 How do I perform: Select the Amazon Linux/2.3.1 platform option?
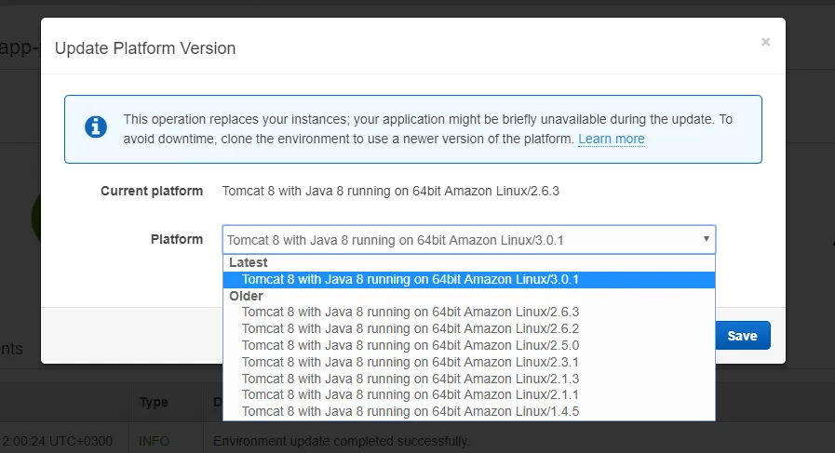(x=410, y=362)
